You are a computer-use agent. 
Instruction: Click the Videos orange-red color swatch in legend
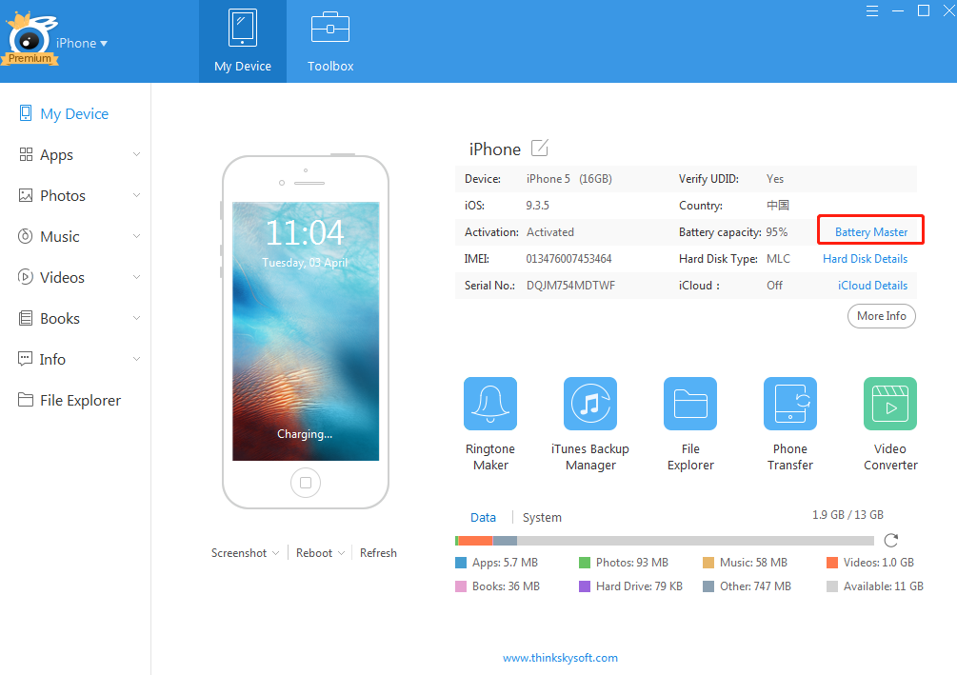pos(832,563)
